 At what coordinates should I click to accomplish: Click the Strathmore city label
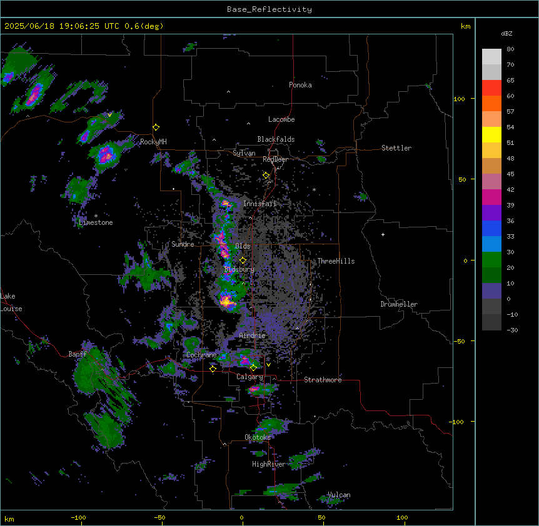tap(323, 380)
